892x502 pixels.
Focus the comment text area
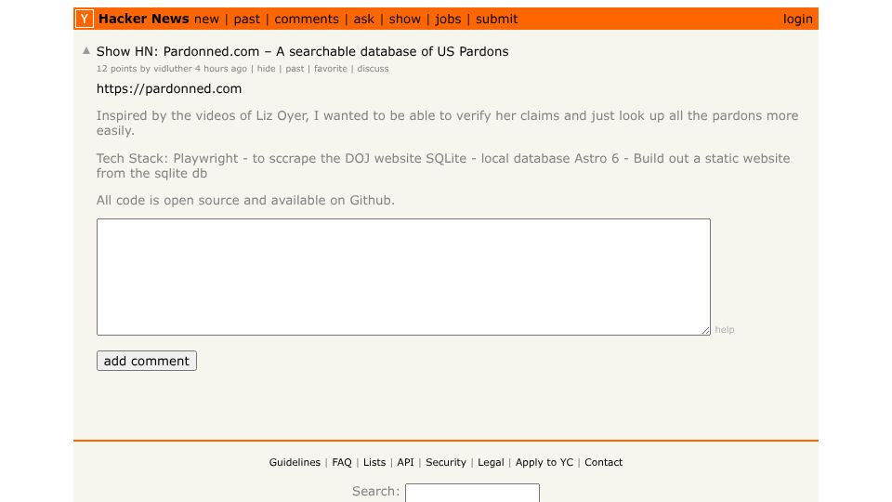click(403, 277)
